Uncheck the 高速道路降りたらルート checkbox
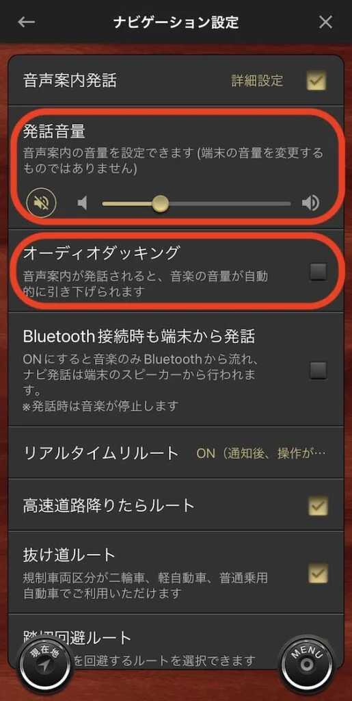 [x=318, y=506]
